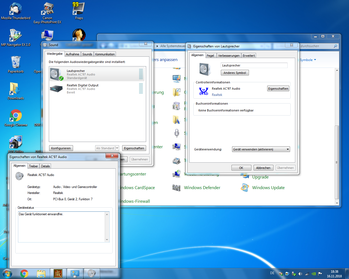Open Action Center flag tray icon
The width and height of the screenshot is (349, 279).
(320, 274)
